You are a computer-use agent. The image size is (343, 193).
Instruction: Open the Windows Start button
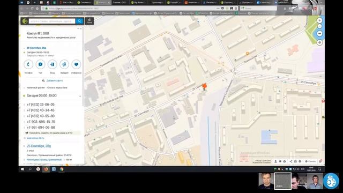[x=23, y=169]
